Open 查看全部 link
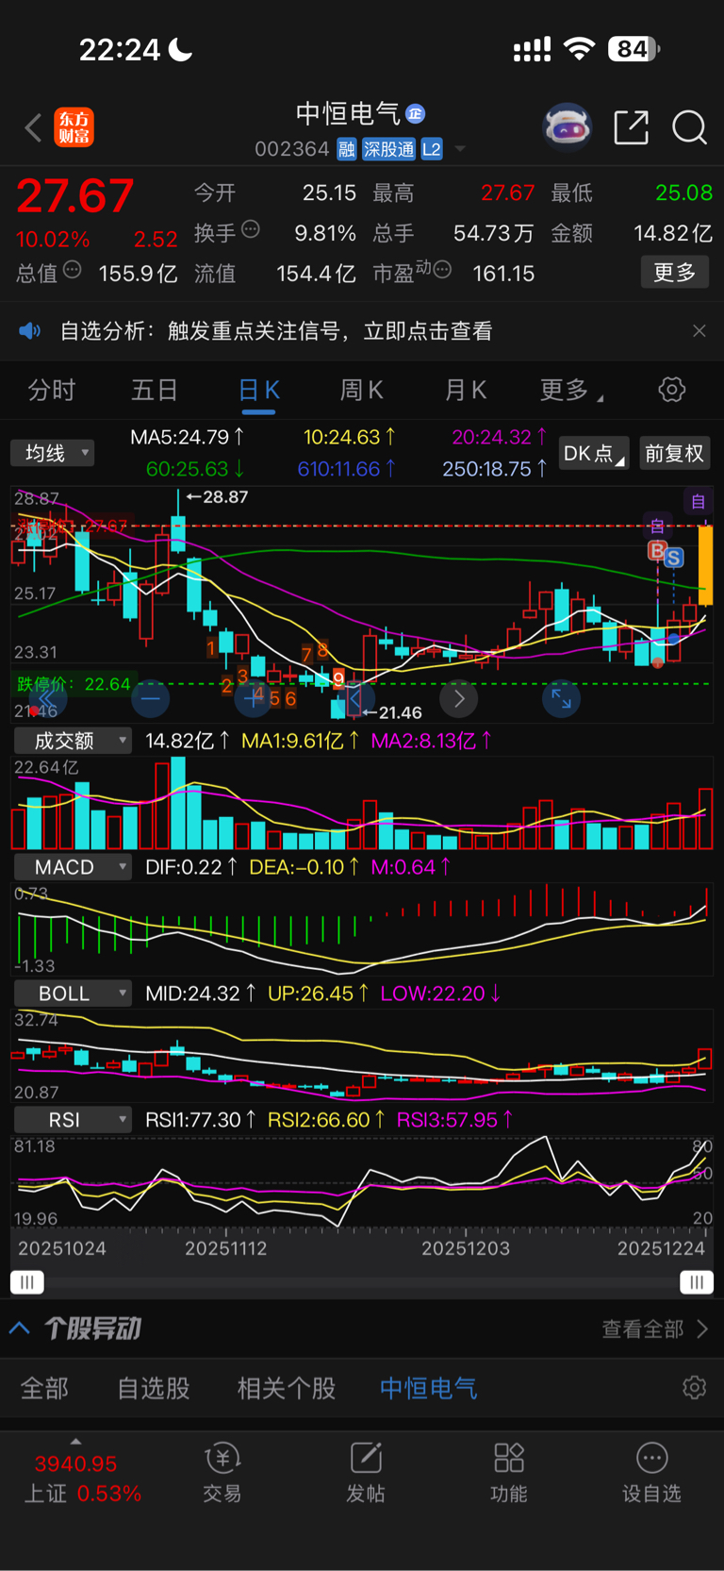Image resolution: width=724 pixels, height=1571 pixels. click(655, 1329)
